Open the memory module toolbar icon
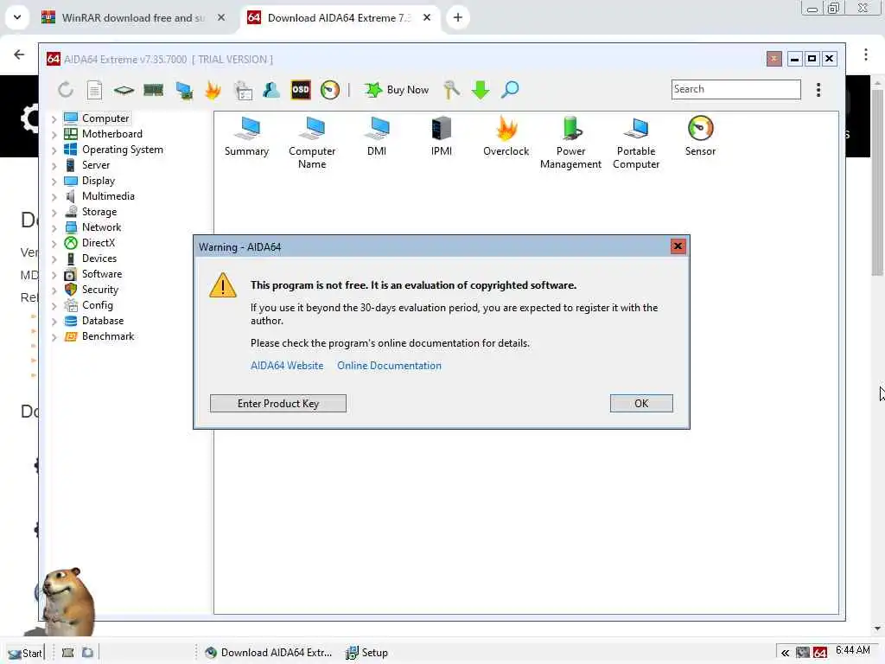 coord(154,90)
